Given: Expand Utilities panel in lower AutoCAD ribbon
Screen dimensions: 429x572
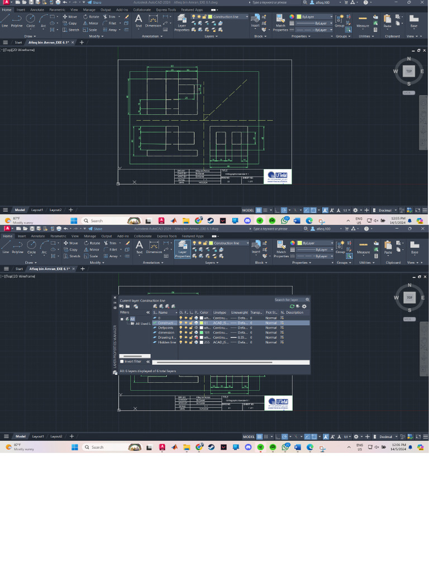Looking at the screenshot, I should click(366, 263).
